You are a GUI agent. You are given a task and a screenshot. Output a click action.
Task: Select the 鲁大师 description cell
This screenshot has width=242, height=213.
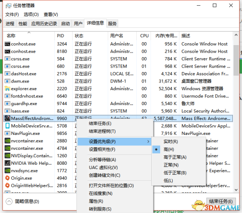(x=188, y=103)
